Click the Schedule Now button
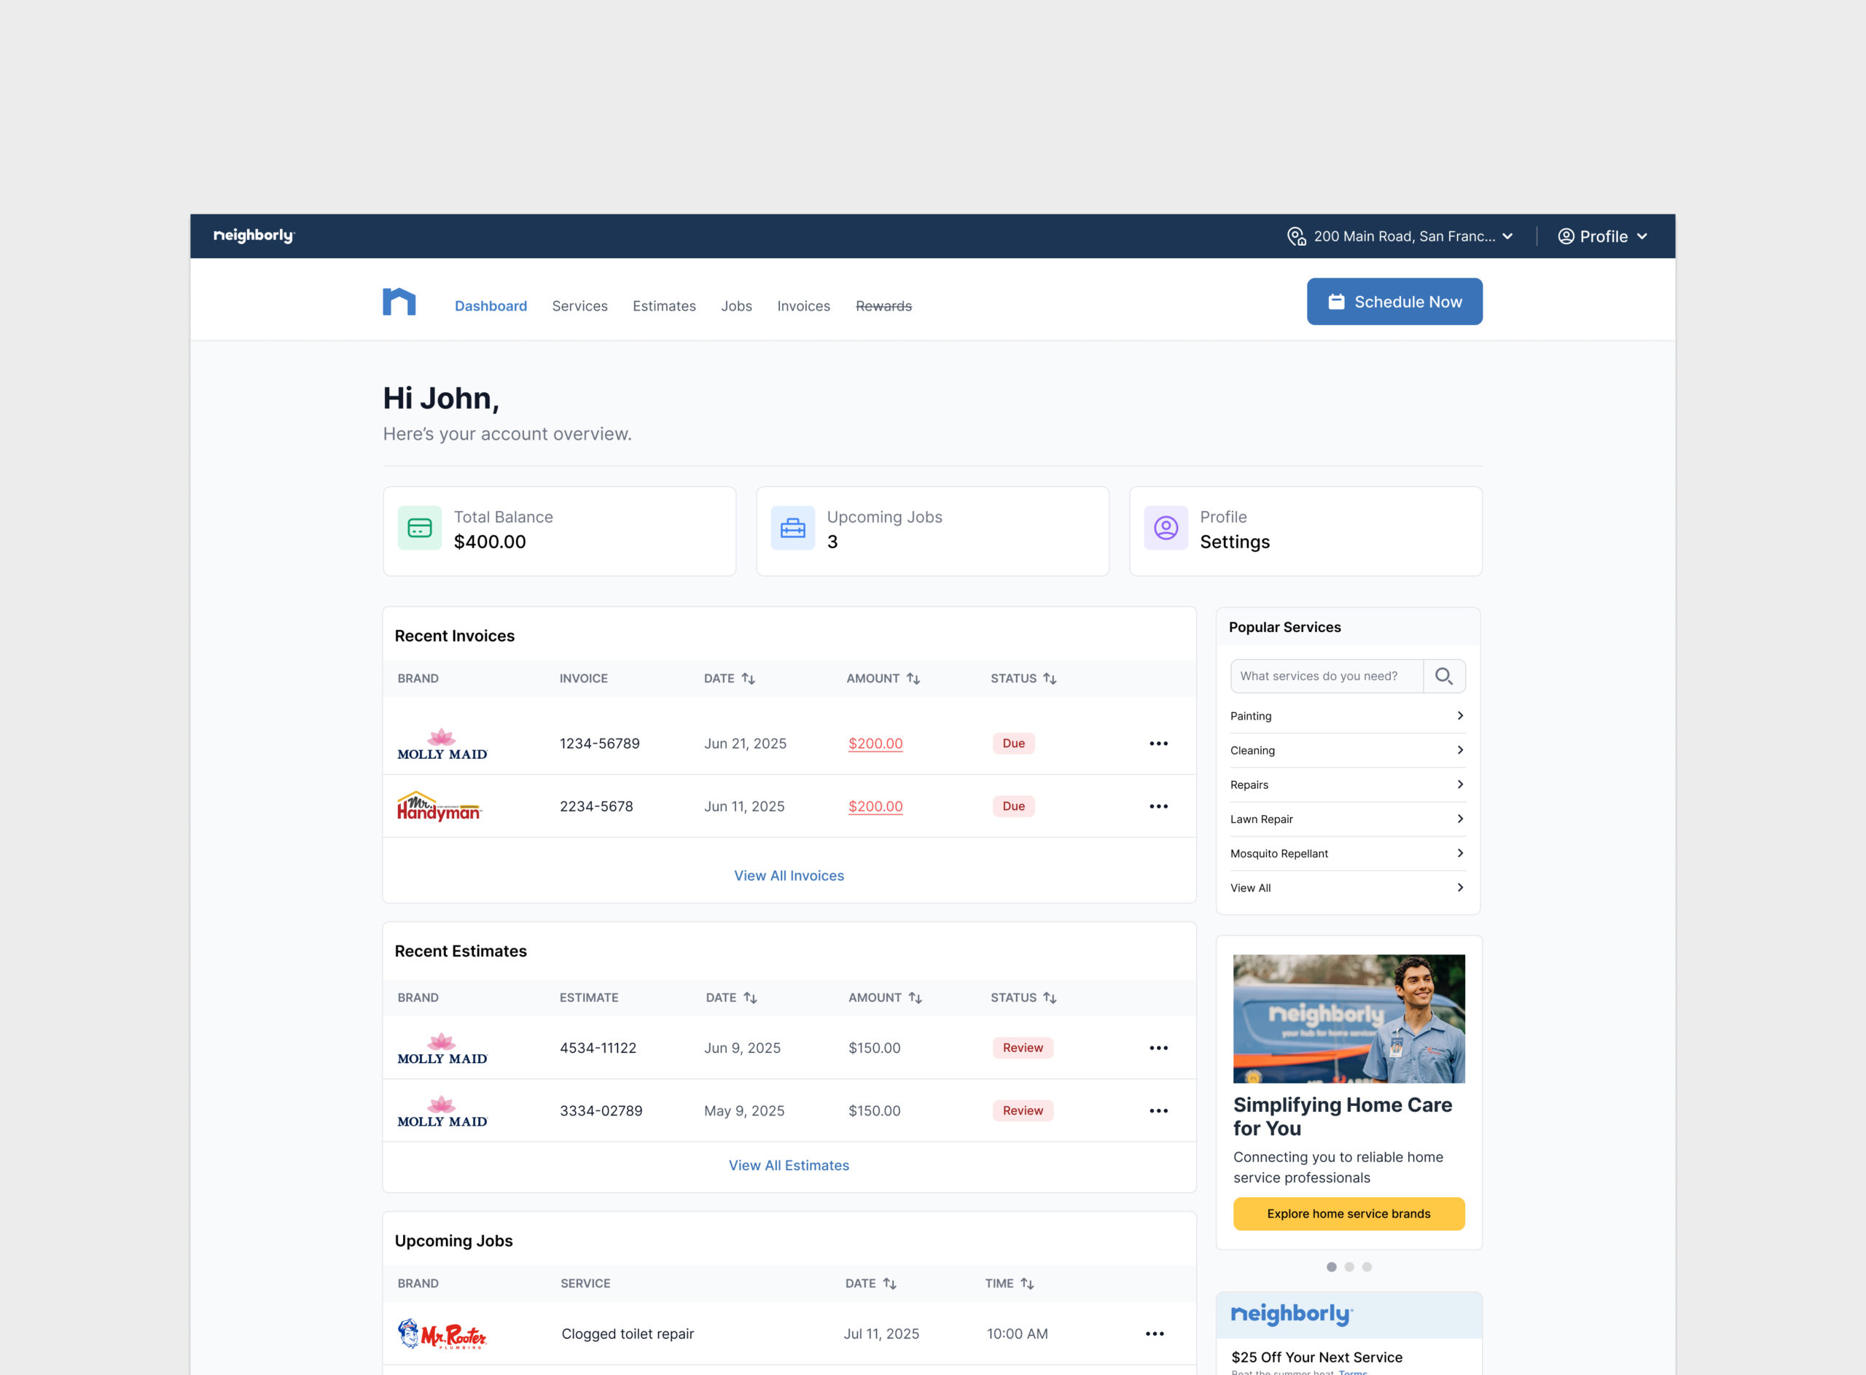Image resolution: width=1866 pixels, height=1375 pixels. (1394, 301)
